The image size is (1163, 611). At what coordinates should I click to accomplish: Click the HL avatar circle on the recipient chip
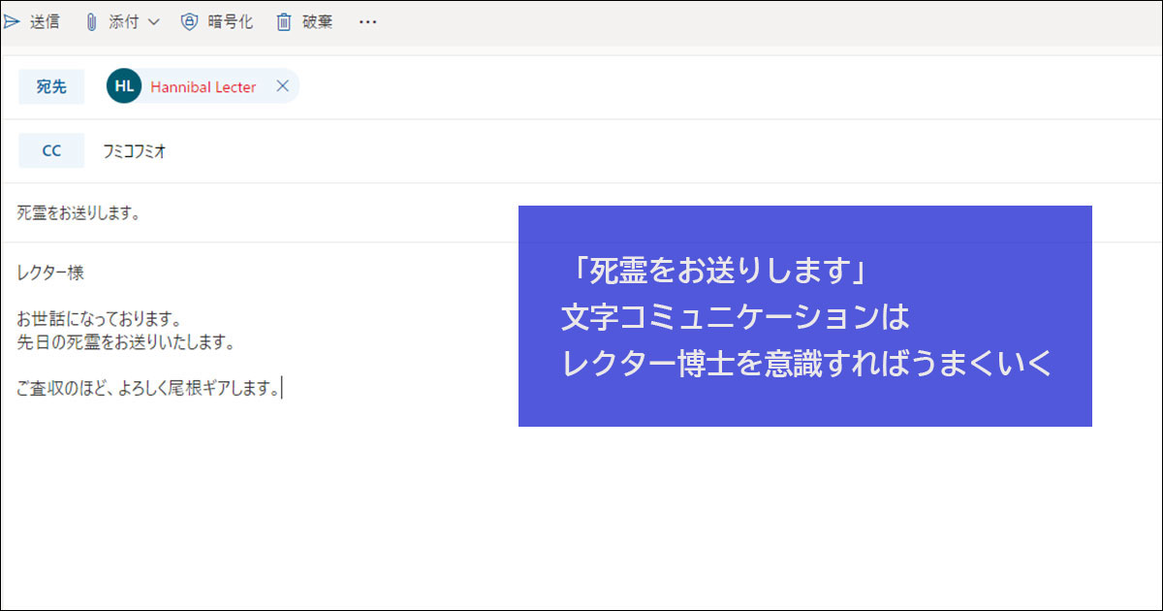[x=123, y=85]
